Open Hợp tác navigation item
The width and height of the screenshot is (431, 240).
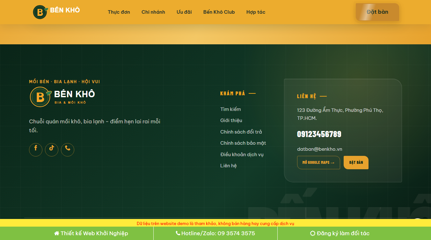(256, 12)
